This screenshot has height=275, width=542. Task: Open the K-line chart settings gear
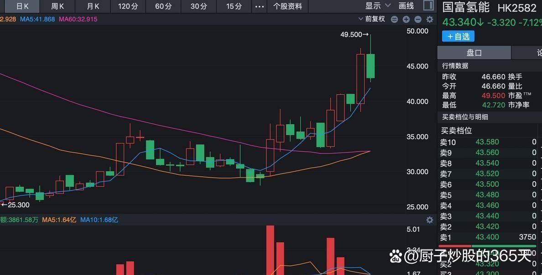click(429, 19)
